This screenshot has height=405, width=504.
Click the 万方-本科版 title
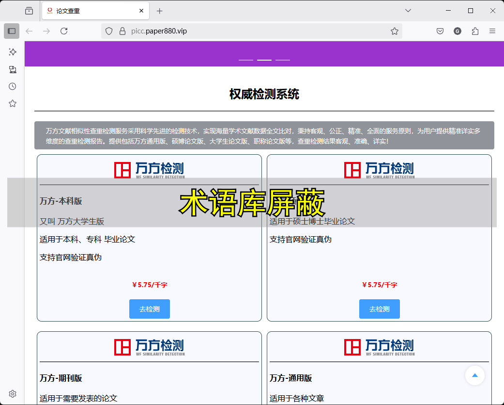coord(61,201)
